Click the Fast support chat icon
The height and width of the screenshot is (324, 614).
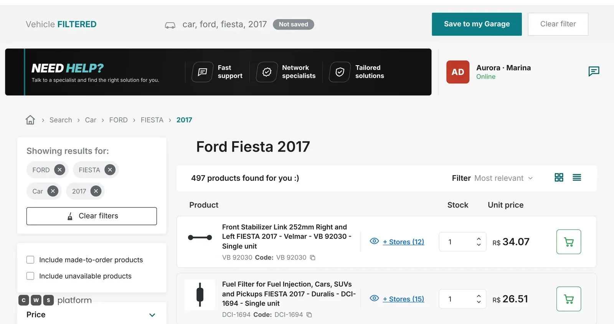[x=202, y=72]
